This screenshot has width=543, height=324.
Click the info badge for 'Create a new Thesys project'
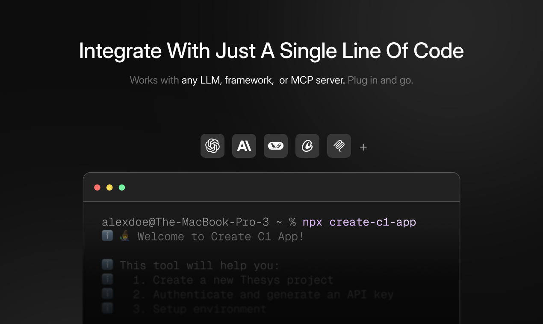pos(107,279)
